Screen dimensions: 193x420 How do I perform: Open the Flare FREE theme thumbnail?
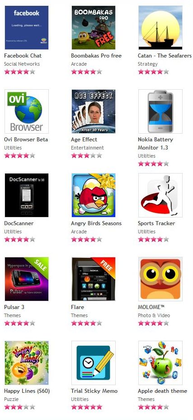coord(94,279)
